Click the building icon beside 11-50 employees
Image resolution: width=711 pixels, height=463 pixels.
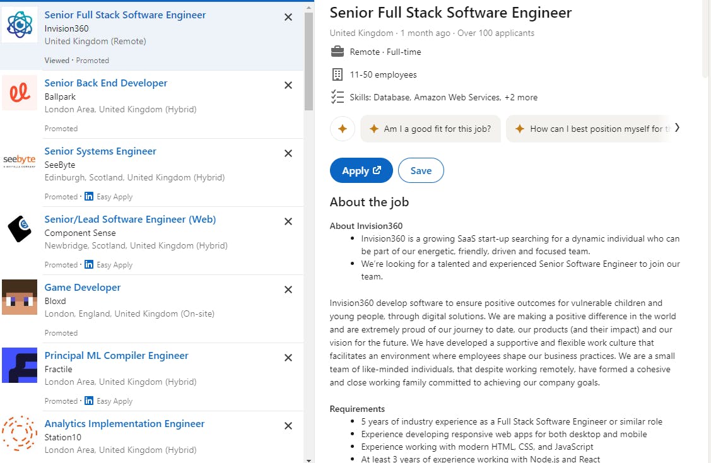pos(338,74)
